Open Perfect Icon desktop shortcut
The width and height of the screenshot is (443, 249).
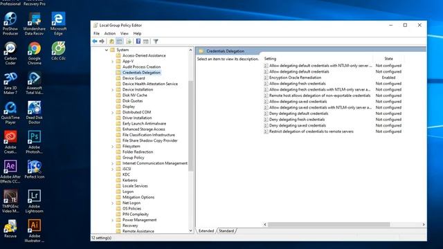pos(34,169)
